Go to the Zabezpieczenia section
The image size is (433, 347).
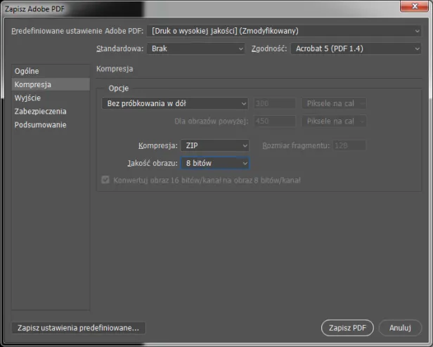click(51, 111)
